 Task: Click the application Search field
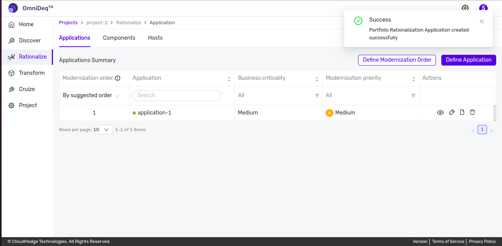tap(177, 95)
